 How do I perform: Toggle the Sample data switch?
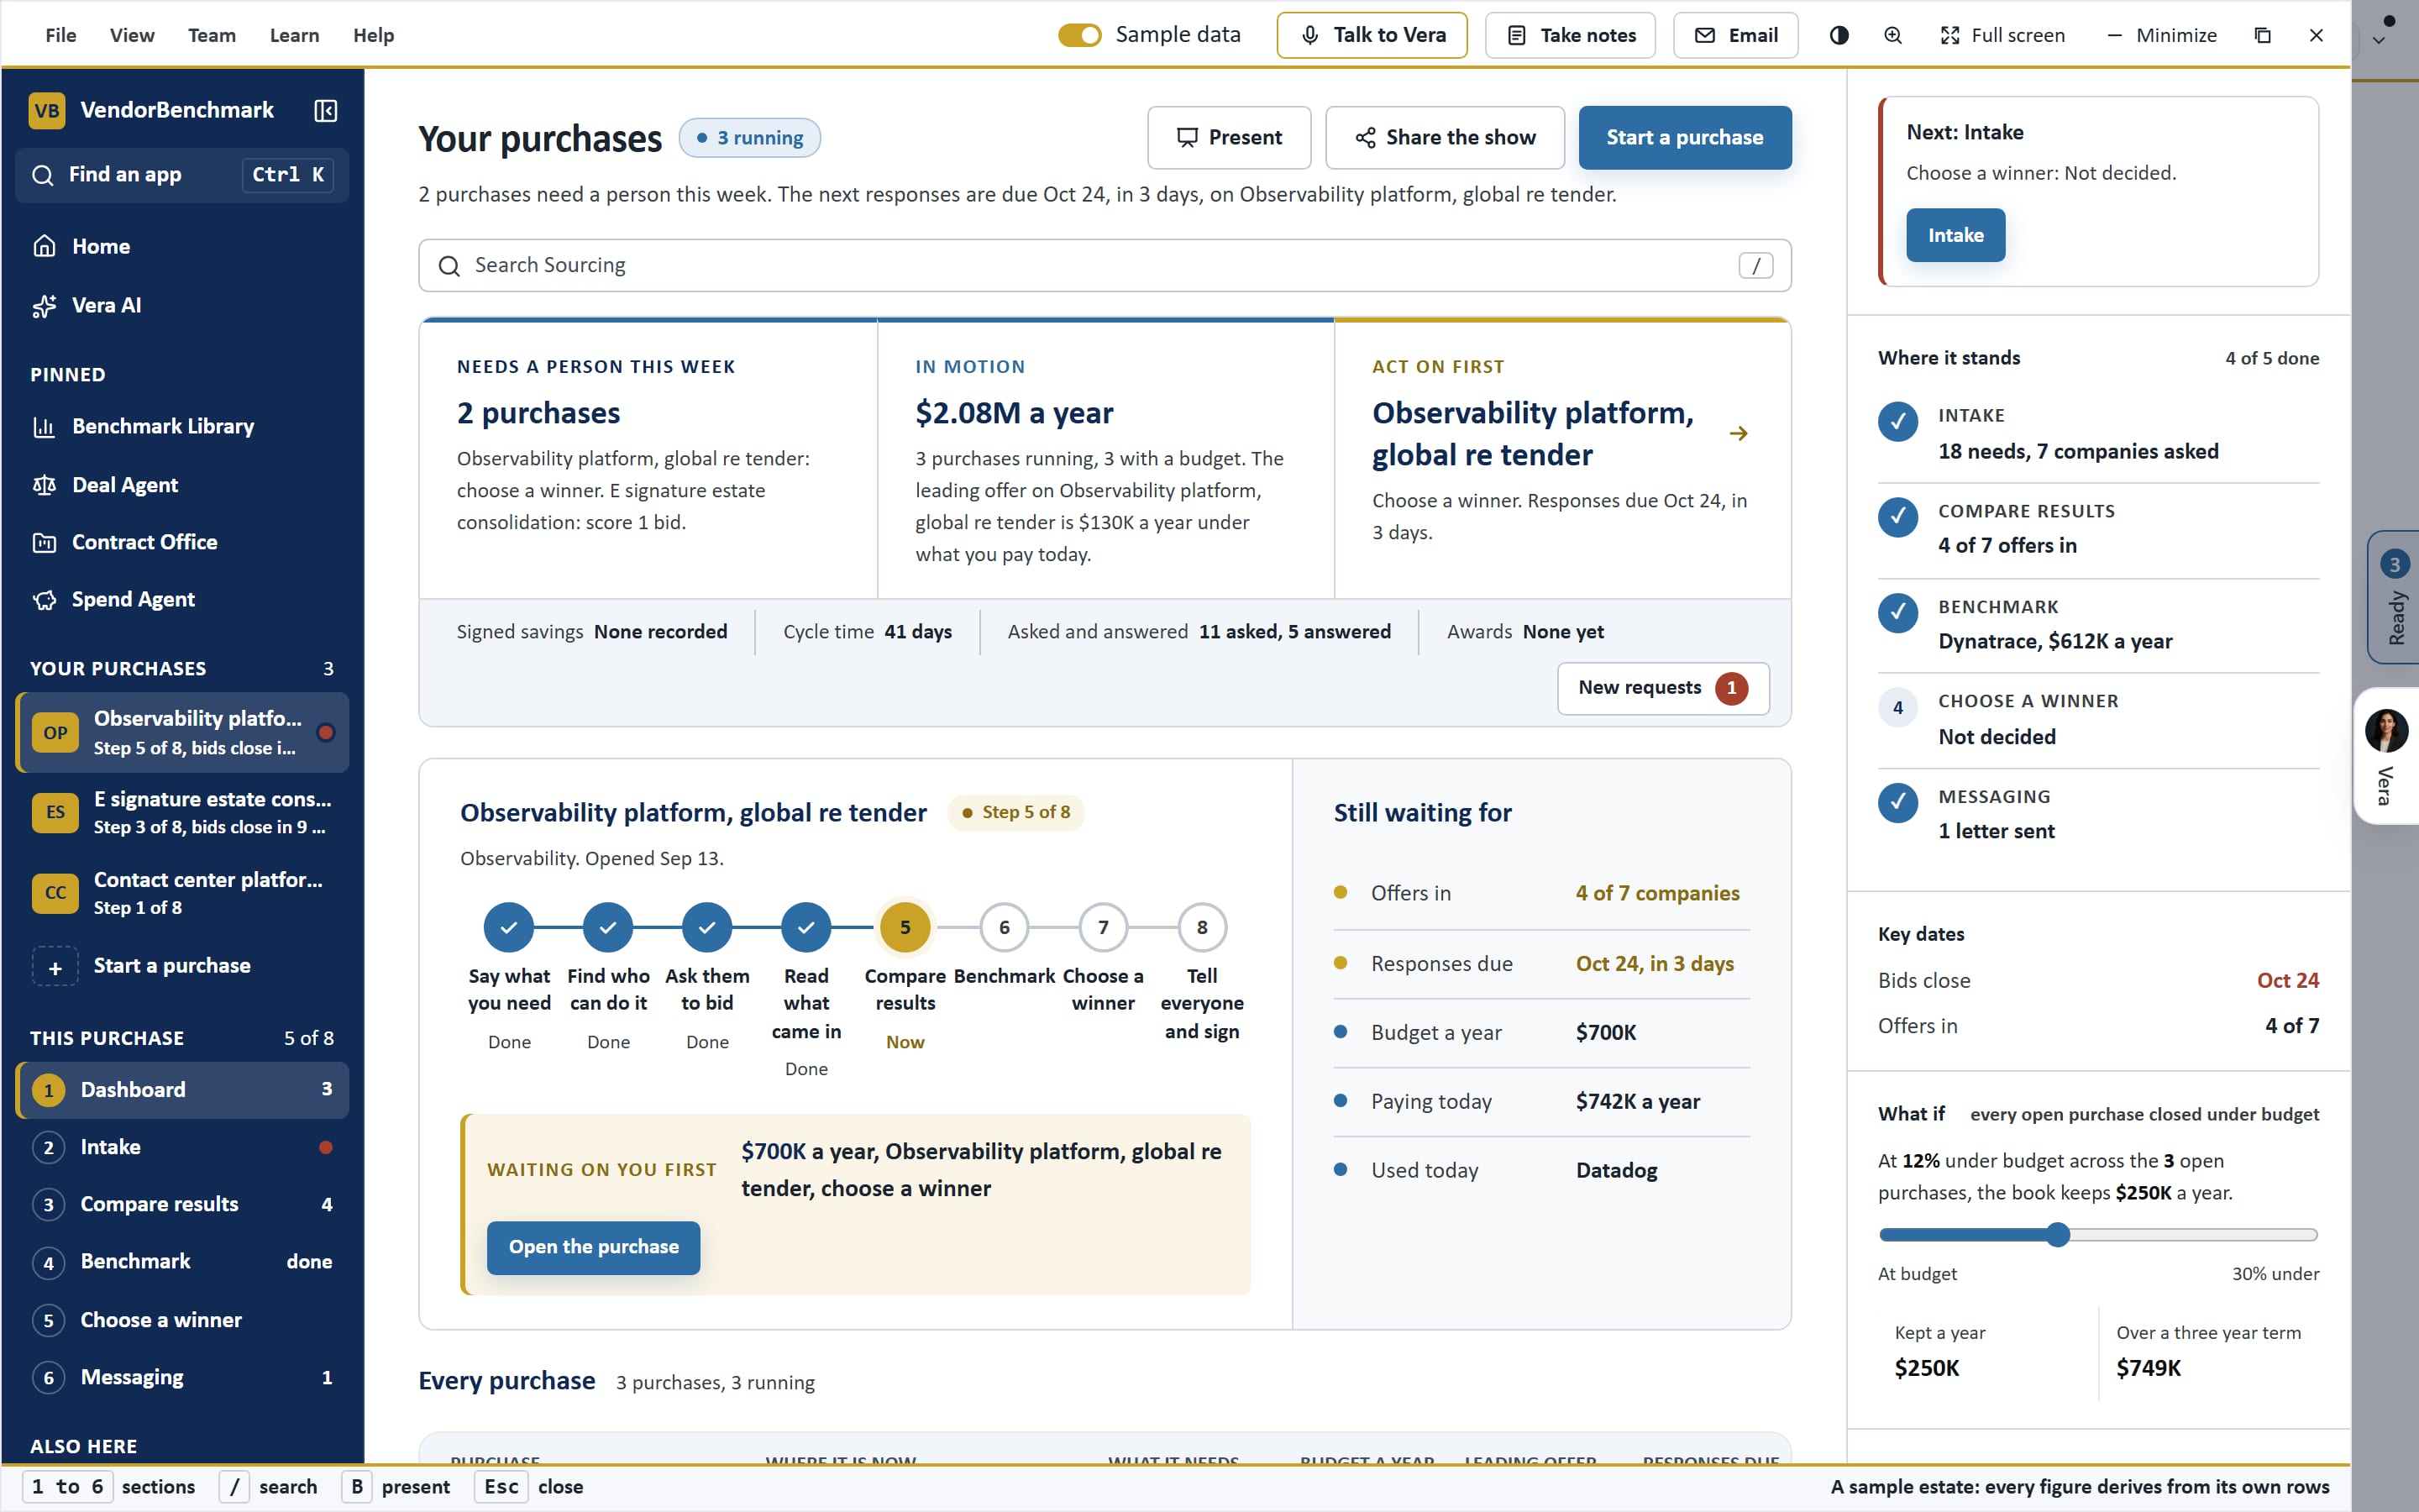tap(1079, 35)
